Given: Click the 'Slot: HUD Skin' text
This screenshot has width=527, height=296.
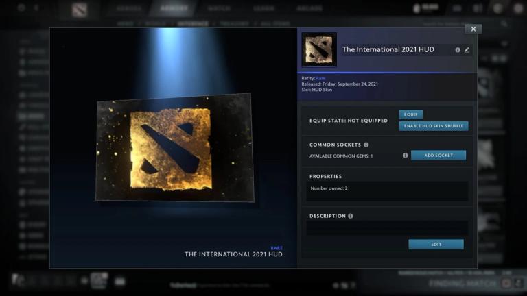Looking at the screenshot, I should [x=316, y=90].
